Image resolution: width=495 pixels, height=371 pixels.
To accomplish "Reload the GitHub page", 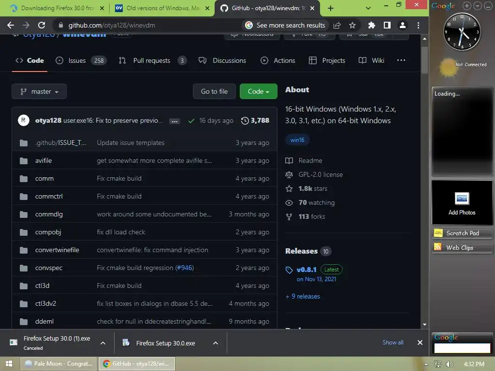I will [x=42, y=25].
